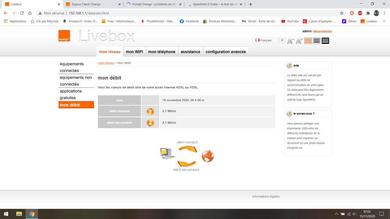390x219 pixels.
Task: Open the Facebook bookmark
Action: point(189,21)
